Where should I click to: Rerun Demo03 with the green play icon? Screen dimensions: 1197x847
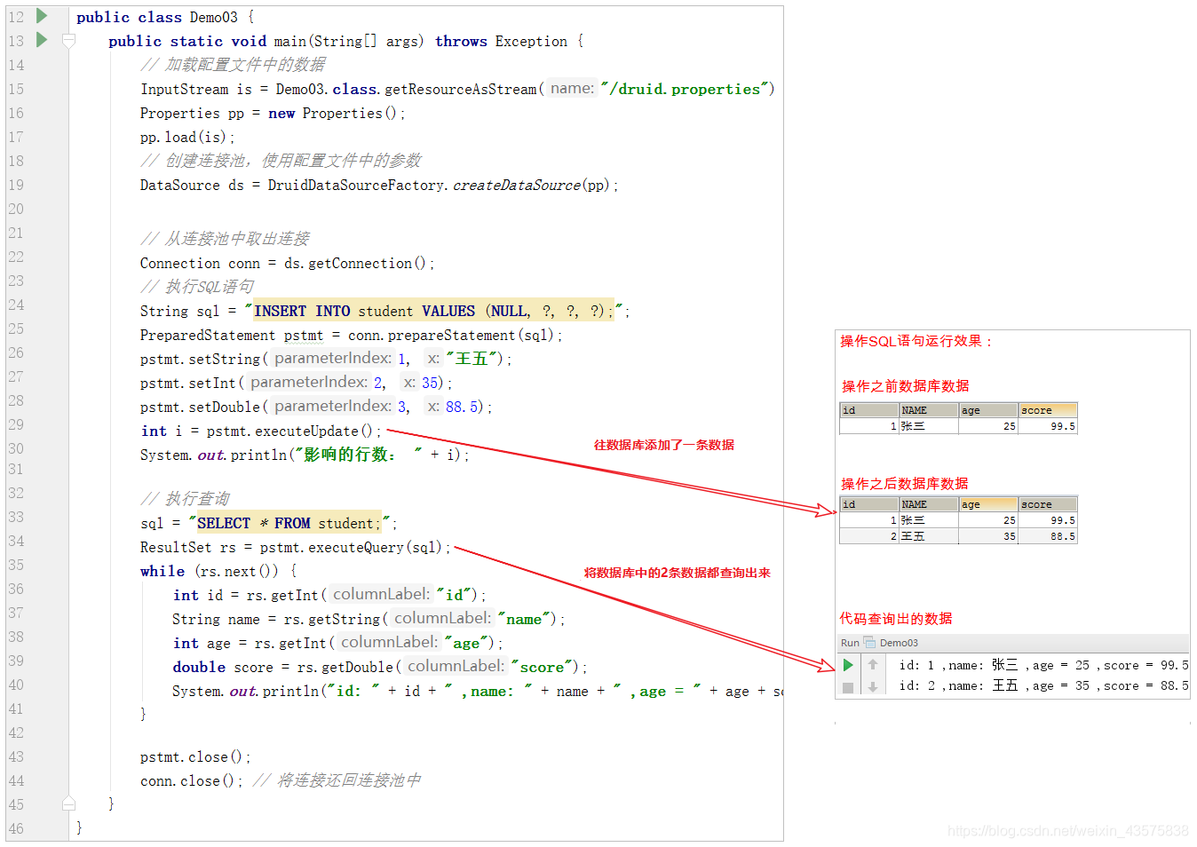click(848, 665)
